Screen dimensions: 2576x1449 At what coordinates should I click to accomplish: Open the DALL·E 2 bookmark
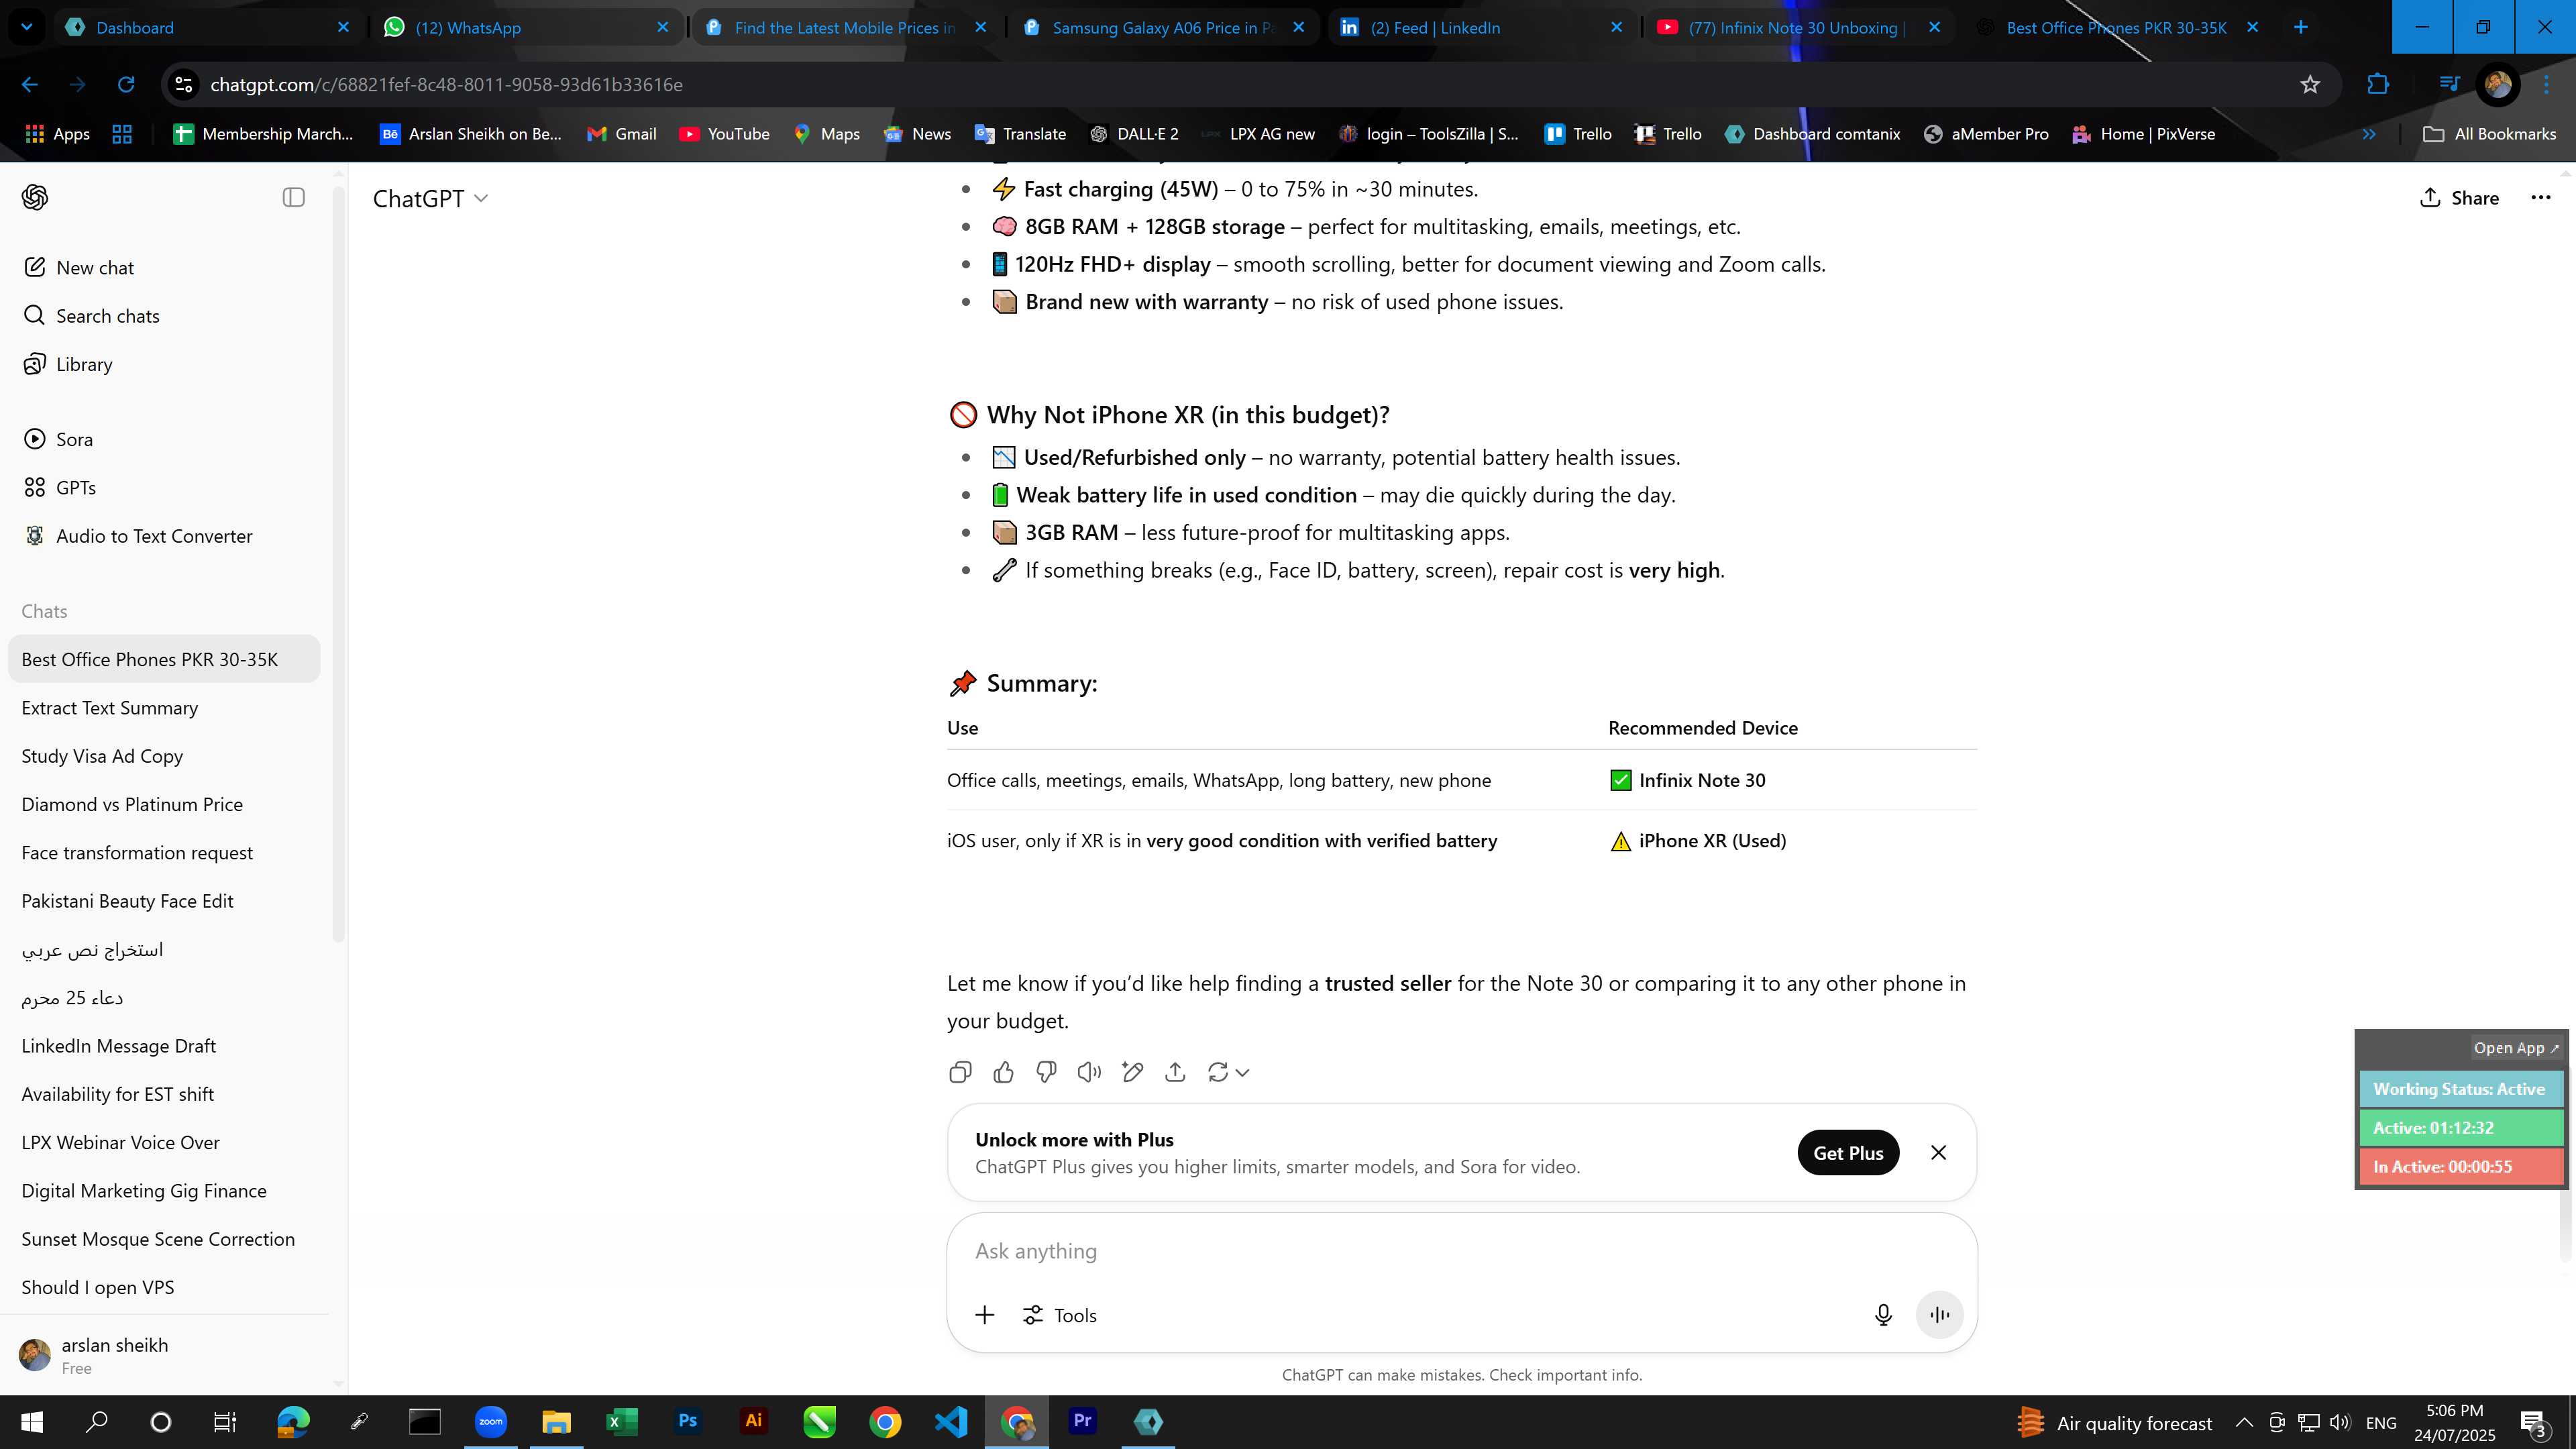(1134, 134)
